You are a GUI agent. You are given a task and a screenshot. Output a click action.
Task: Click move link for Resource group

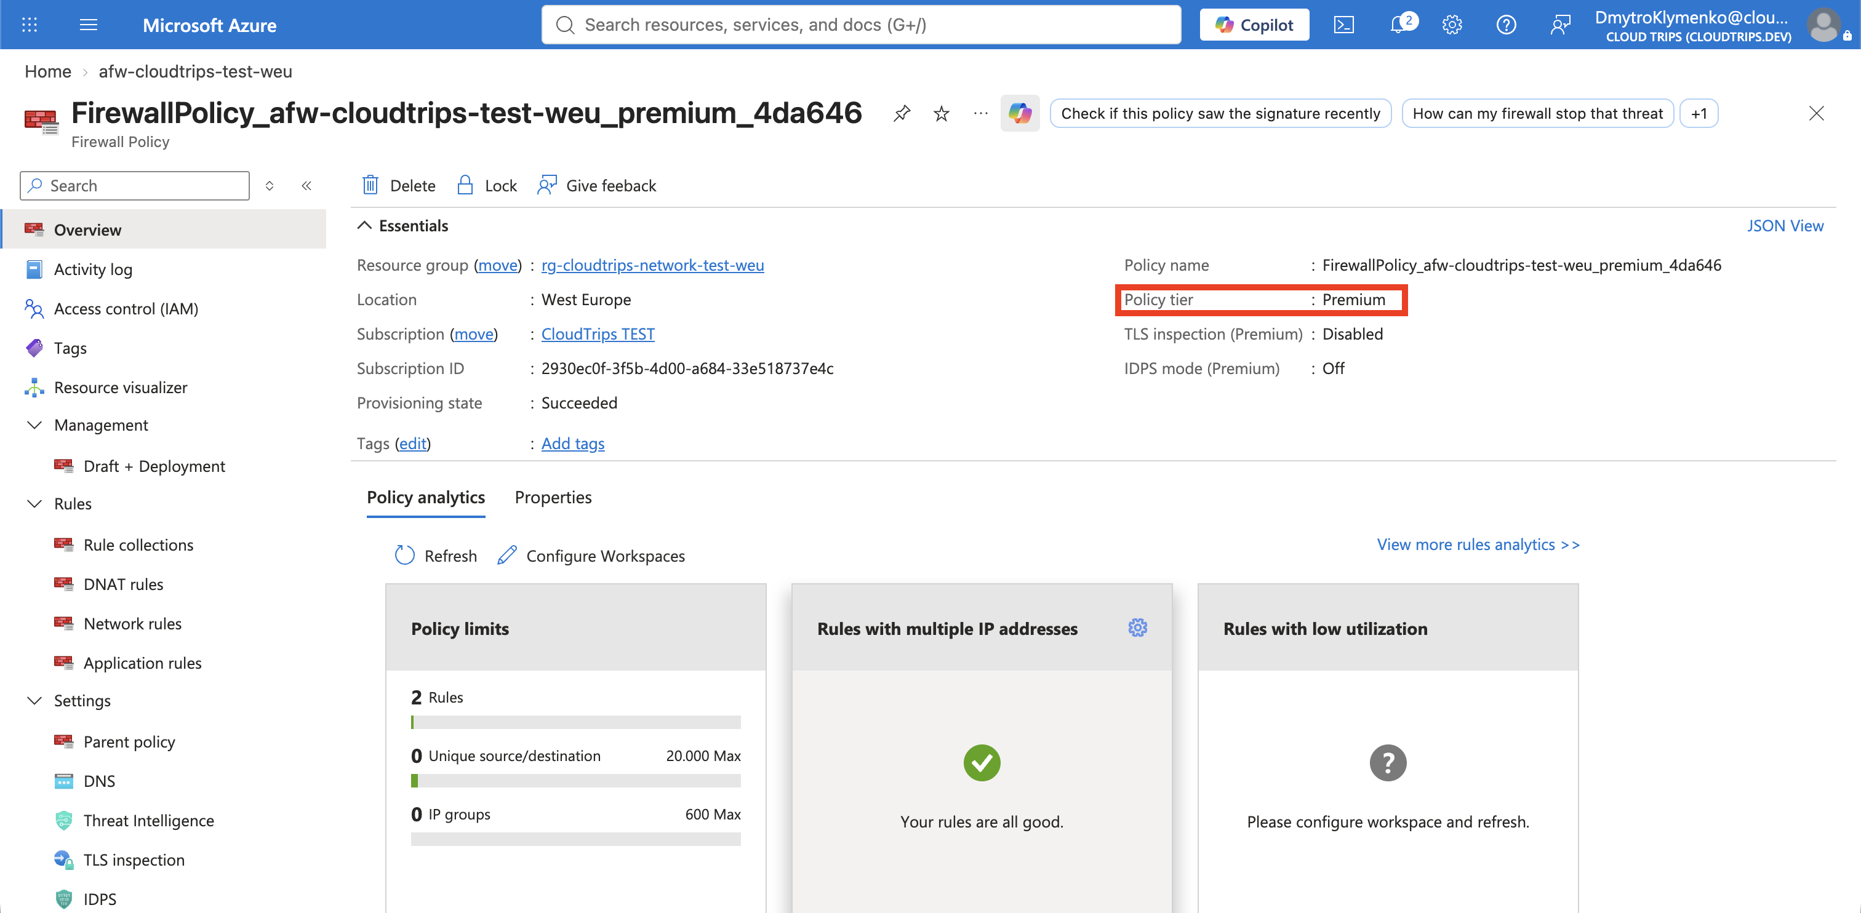click(498, 265)
